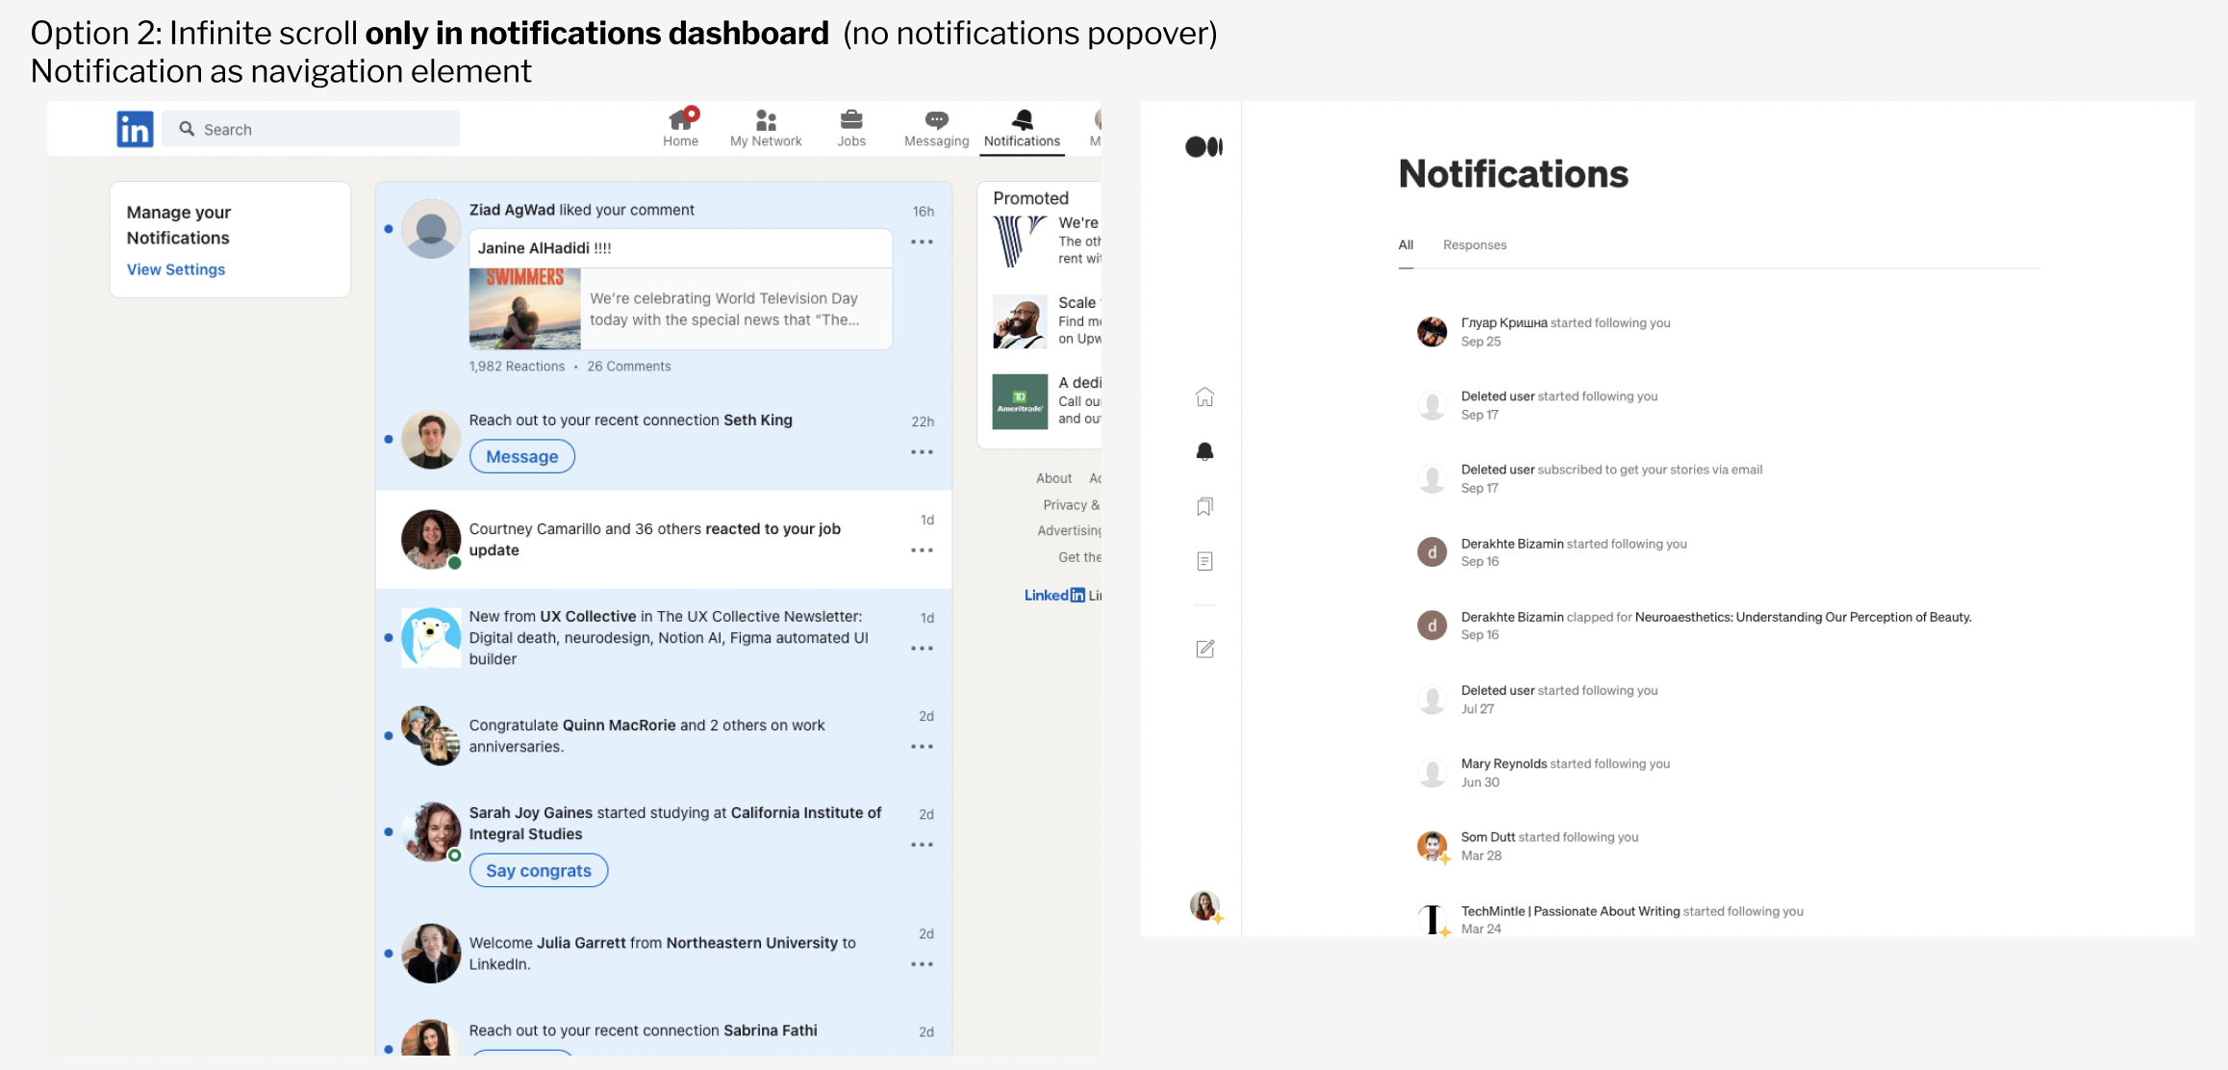2228x1070 pixels.
Task: Click the Medium logo icon
Action: click(1203, 146)
